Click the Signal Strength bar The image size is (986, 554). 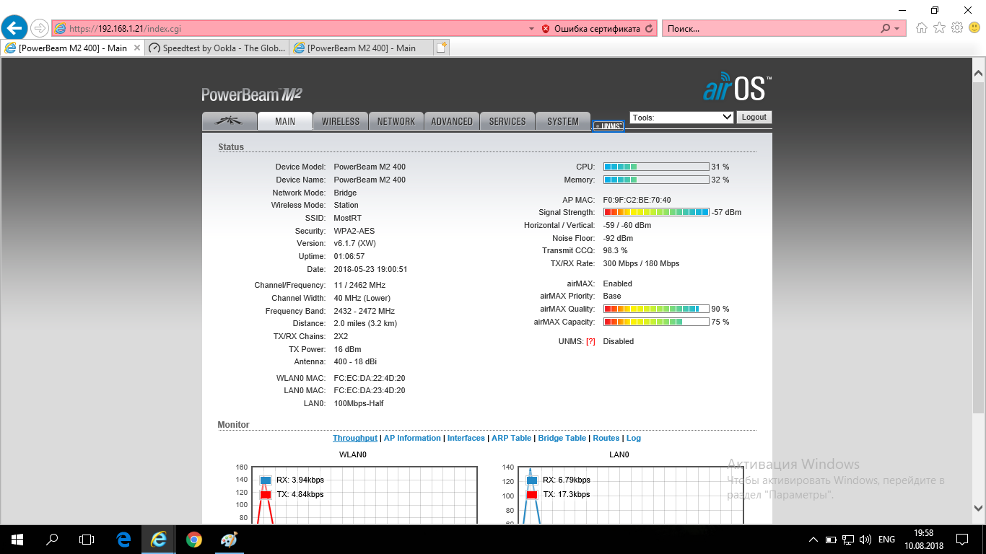[x=656, y=212]
